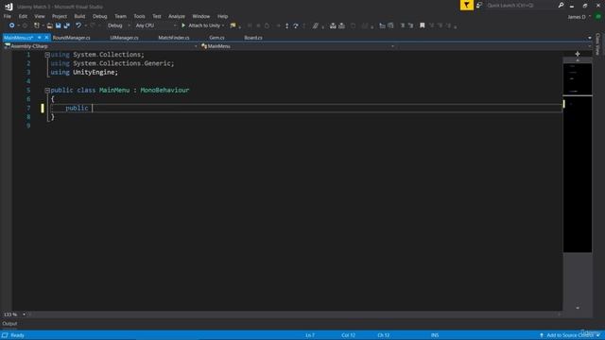The width and height of the screenshot is (605, 340).
Task: Click the 'INS' status bar indicator
Action: pos(435,335)
